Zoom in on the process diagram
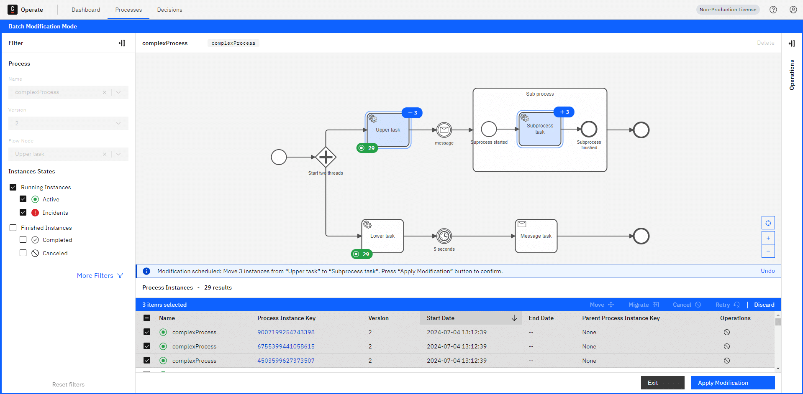This screenshot has width=803, height=394. click(x=768, y=238)
